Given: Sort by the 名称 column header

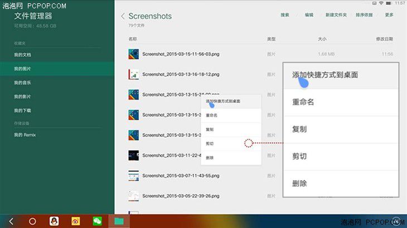Looking at the screenshot, I should click(x=133, y=39).
